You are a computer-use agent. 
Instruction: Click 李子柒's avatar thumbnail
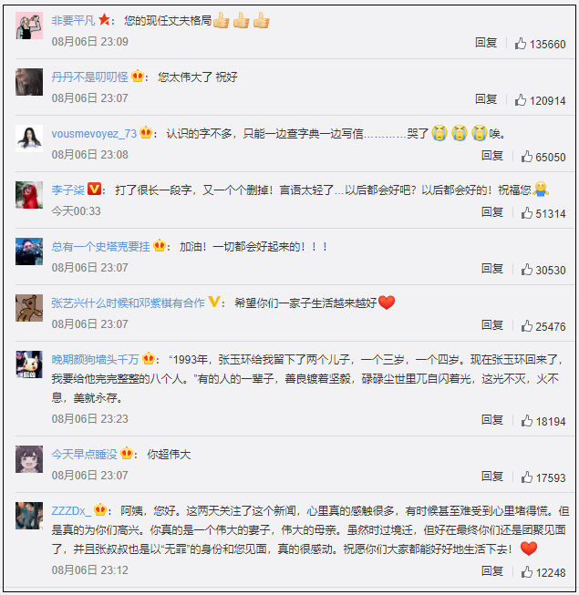(29, 195)
